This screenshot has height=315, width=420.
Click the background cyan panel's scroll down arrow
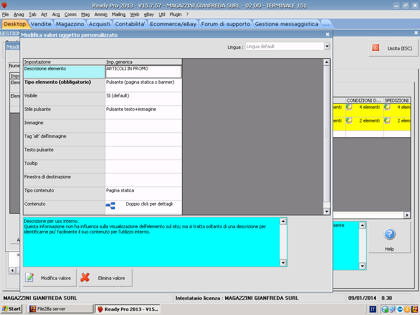pos(362,266)
